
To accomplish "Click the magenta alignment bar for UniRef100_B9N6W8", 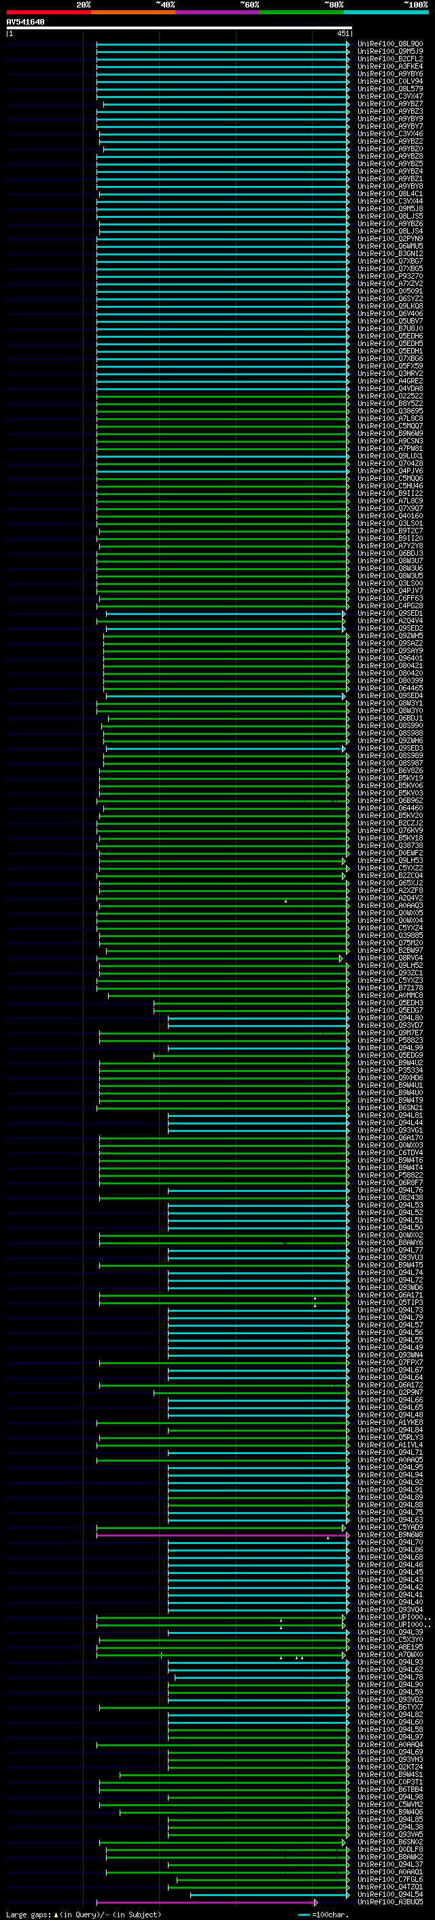I will [x=222, y=1535].
